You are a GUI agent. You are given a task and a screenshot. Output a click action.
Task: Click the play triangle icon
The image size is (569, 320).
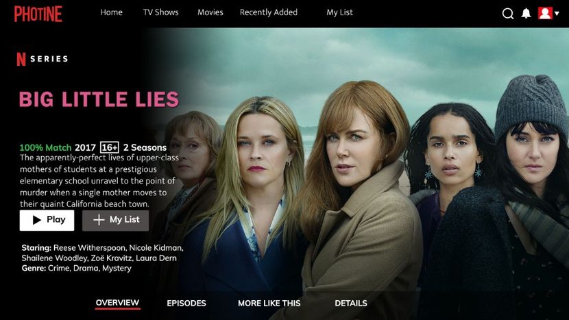click(36, 220)
